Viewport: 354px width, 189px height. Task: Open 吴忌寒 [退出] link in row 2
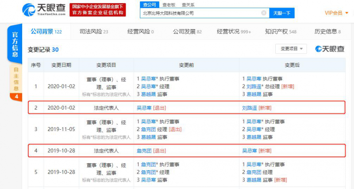(x=144, y=108)
